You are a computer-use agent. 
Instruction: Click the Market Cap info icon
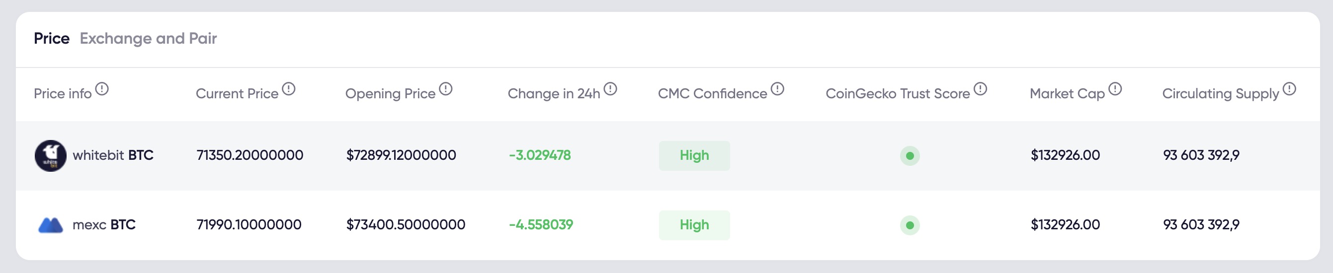pyautogui.click(x=1115, y=89)
